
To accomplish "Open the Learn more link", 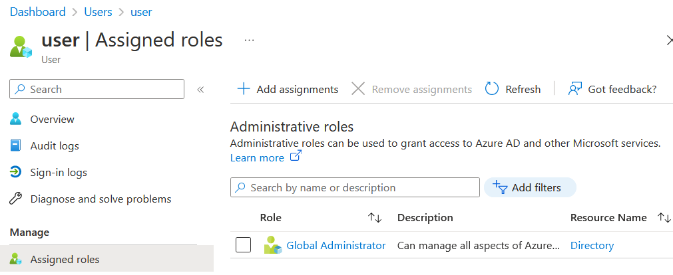I will click(257, 157).
